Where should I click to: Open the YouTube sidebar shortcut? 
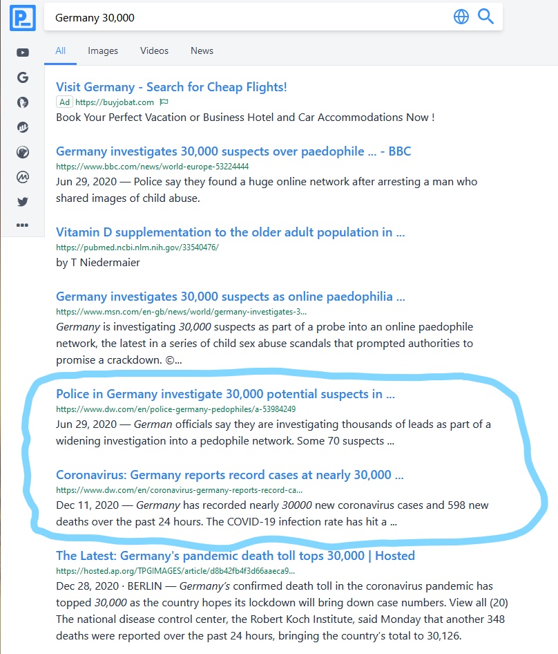pos(23,53)
